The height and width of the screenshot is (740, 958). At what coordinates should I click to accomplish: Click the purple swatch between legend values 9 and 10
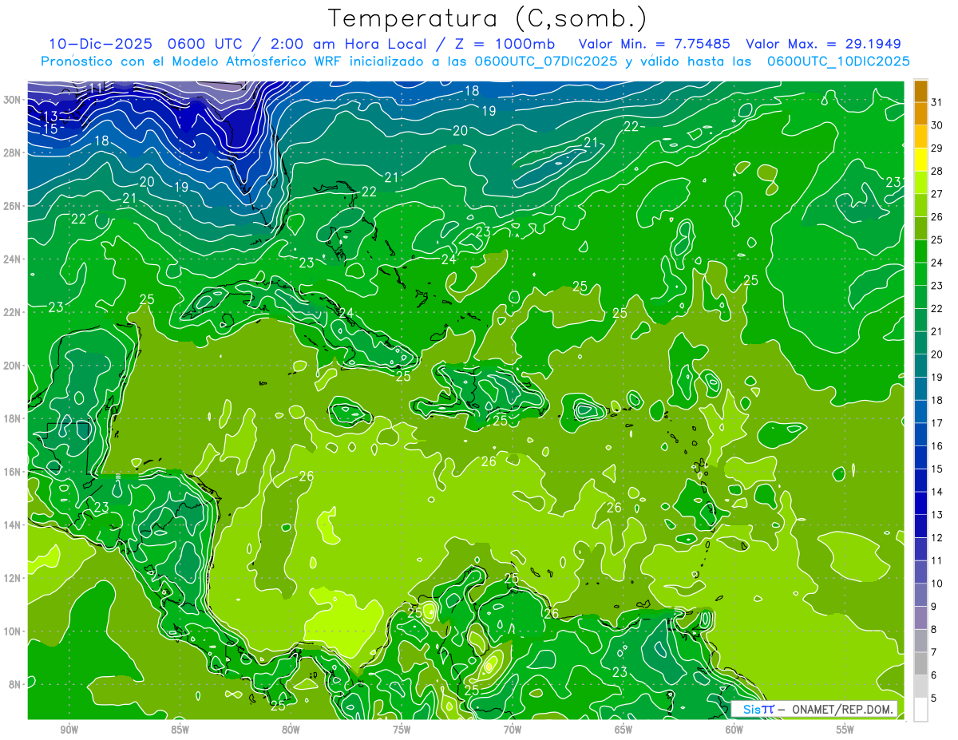pos(920,595)
